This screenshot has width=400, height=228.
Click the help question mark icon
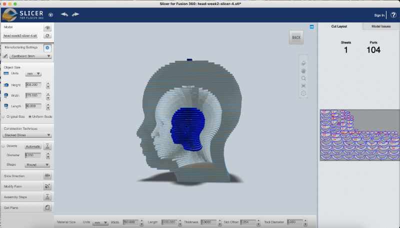393,15
